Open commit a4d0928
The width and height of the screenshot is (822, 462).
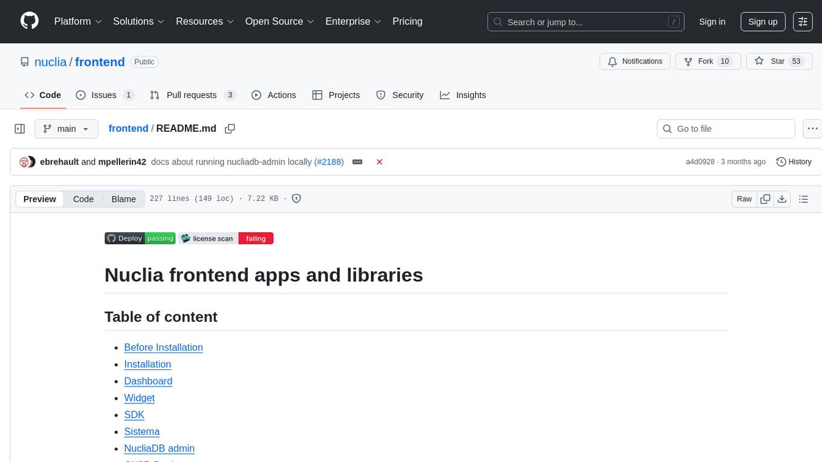point(700,162)
